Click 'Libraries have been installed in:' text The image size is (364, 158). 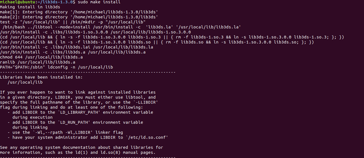[x=41, y=77]
